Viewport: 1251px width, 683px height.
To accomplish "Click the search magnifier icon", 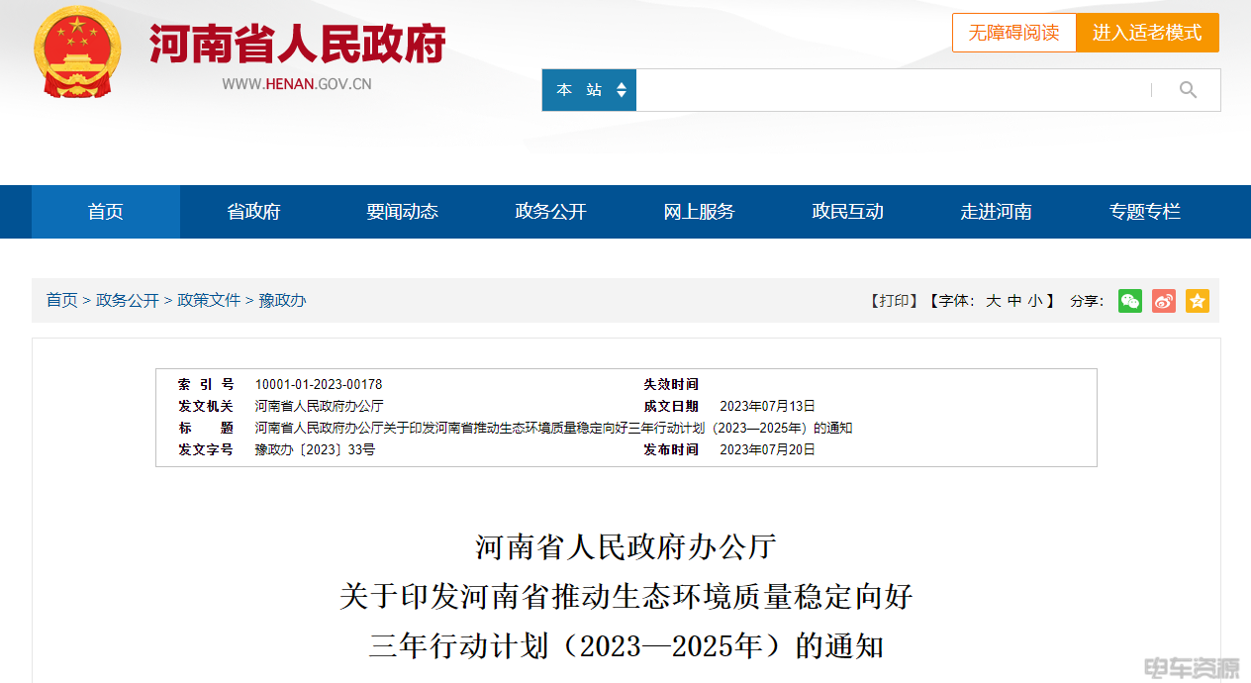I will pyautogui.click(x=1188, y=90).
